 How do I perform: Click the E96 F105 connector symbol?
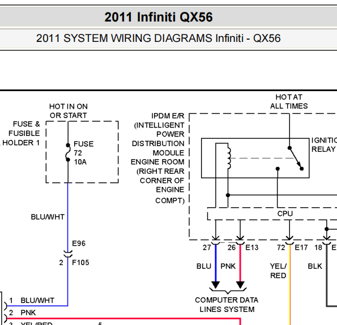click(68, 254)
